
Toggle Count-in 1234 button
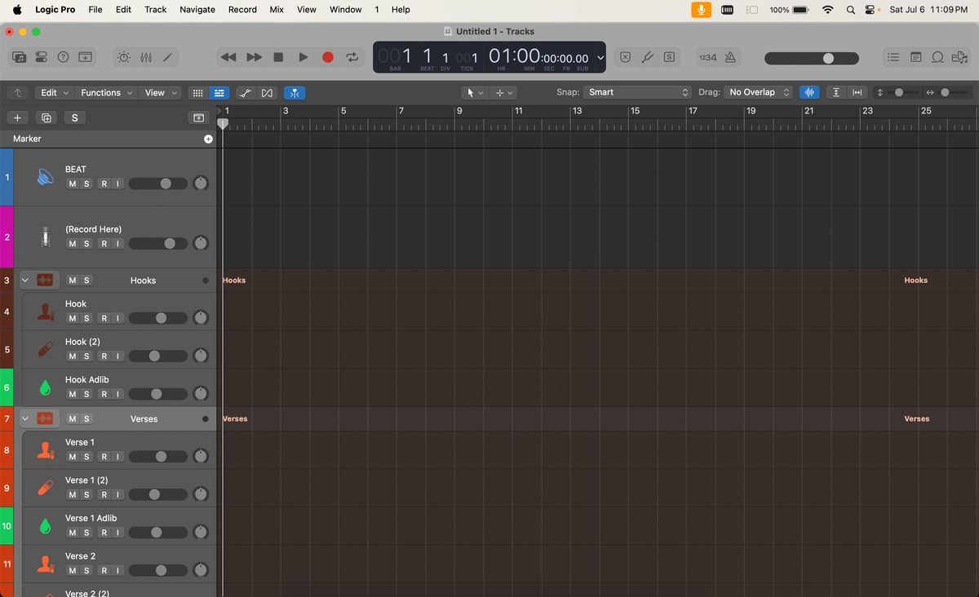tap(707, 57)
